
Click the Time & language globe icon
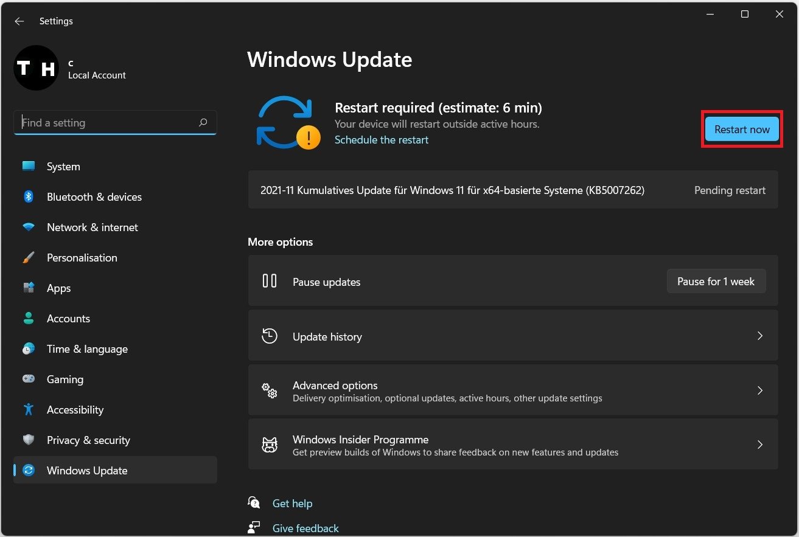(29, 348)
